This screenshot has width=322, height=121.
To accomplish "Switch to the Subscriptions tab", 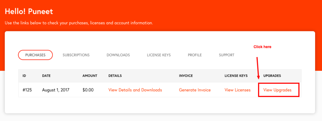I will pos(76,55).
